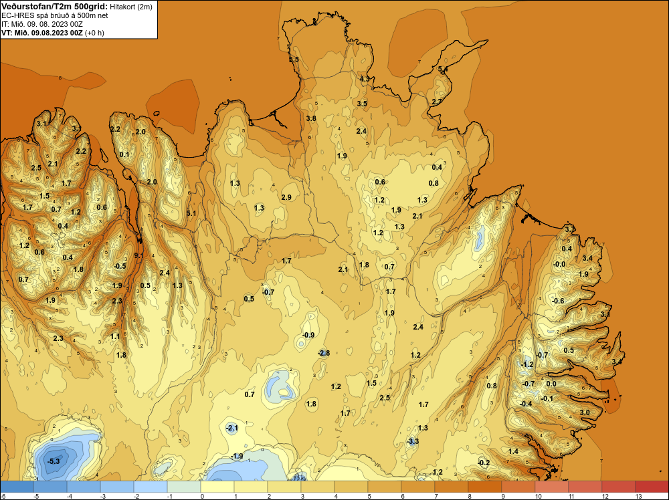Image resolution: width=669 pixels, height=500 pixels.
Task: Click the legend swatch between -1 and 0
Action: coord(184,487)
